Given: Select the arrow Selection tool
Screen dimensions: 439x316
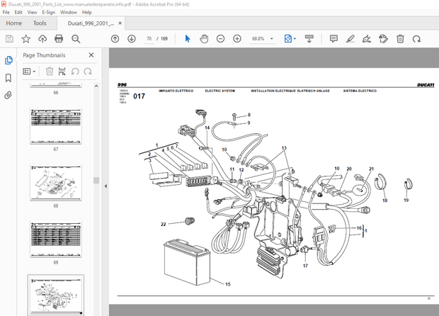Looking at the screenshot, I should coord(188,39).
